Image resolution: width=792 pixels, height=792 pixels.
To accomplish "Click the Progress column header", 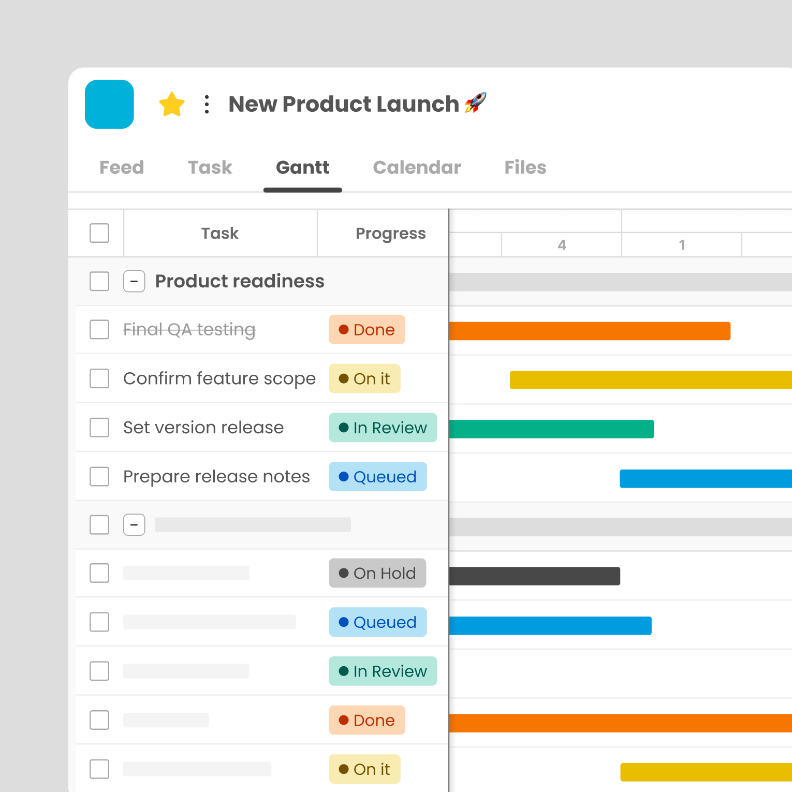I will pos(390,233).
